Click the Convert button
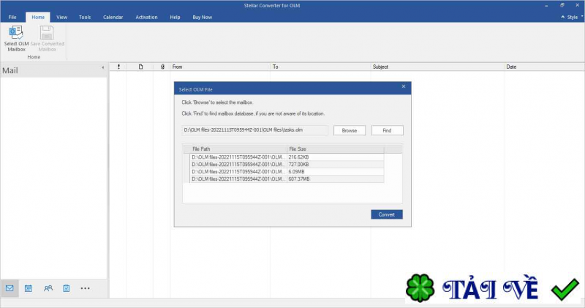 387,214
